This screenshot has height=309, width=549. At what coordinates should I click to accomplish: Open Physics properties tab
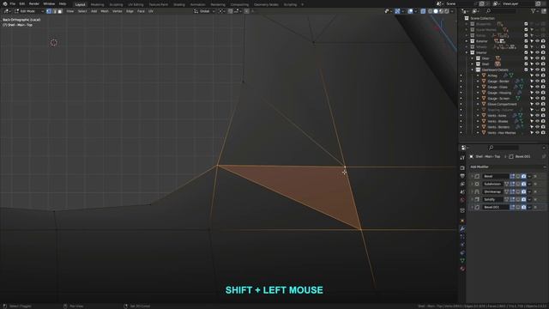click(462, 245)
